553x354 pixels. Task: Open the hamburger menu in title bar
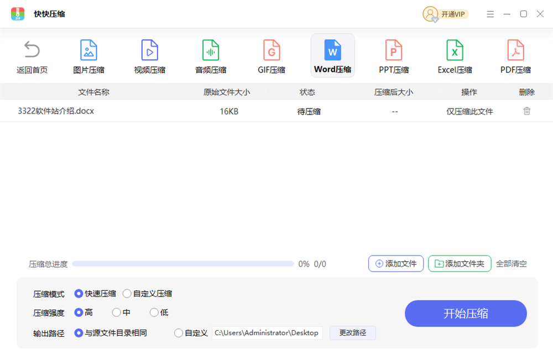(x=490, y=14)
